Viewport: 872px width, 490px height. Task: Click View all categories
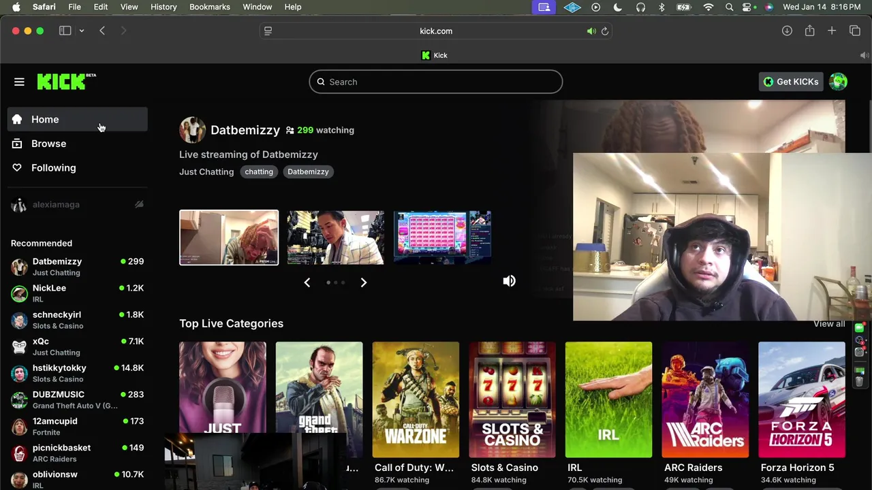click(x=829, y=324)
